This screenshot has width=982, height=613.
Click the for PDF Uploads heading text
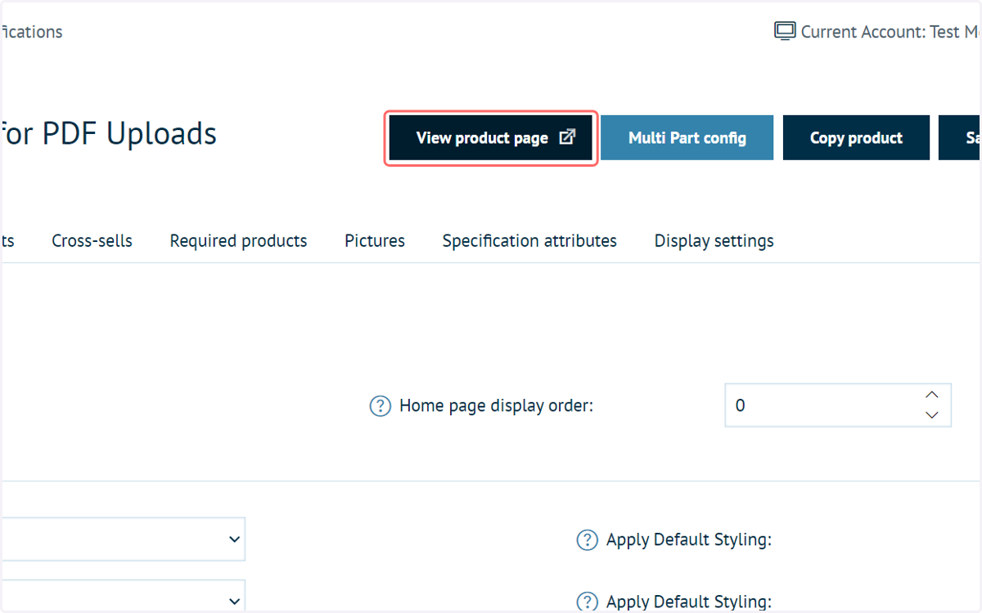(x=109, y=133)
